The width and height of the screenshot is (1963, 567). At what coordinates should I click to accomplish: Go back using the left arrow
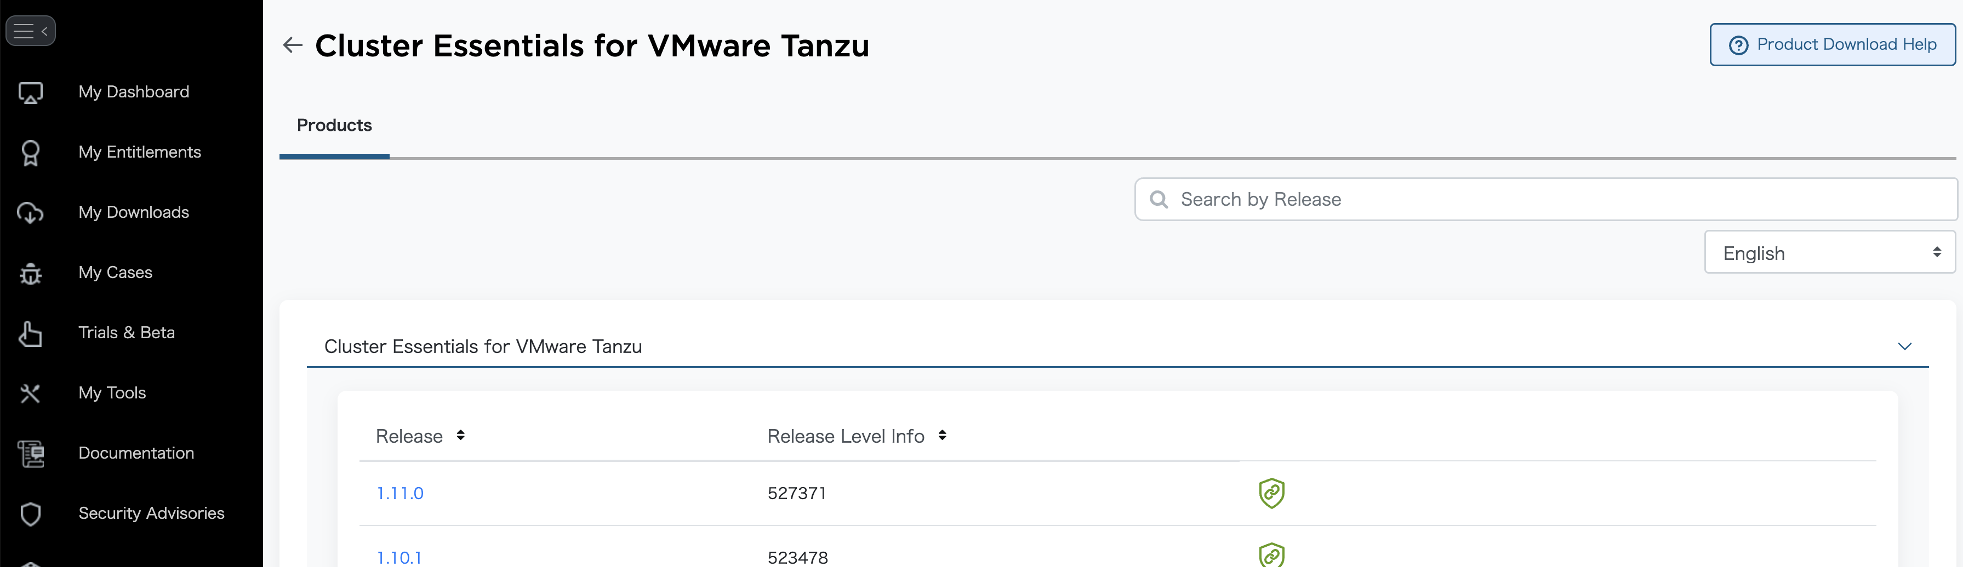pyautogui.click(x=293, y=45)
